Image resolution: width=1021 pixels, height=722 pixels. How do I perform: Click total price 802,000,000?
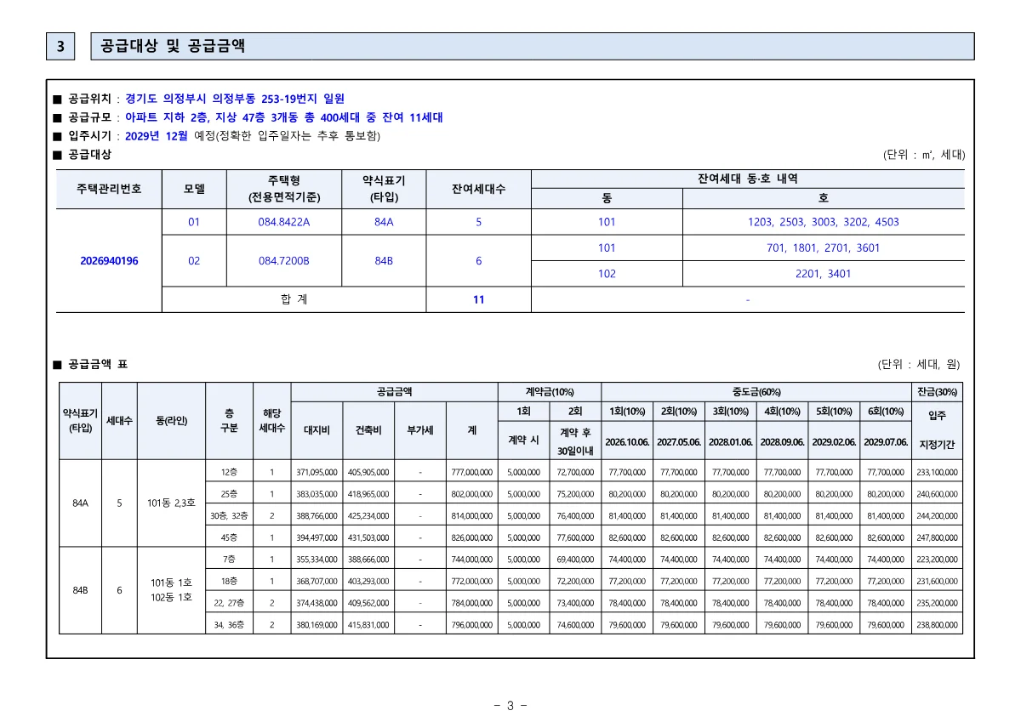pos(472,493)
